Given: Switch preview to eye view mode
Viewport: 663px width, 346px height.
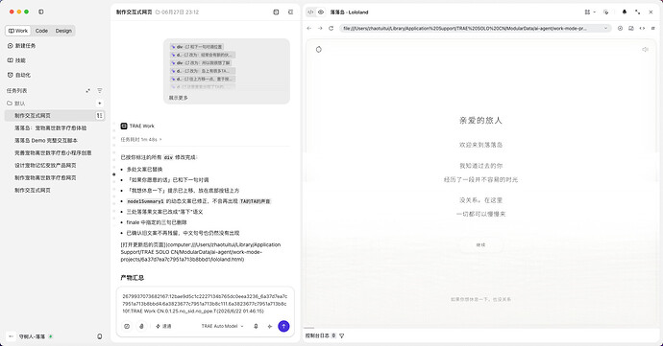Looking at the screenshot, I should 321,12.
